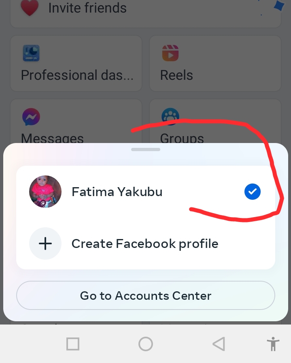Go to Accounts Center button

146,295
